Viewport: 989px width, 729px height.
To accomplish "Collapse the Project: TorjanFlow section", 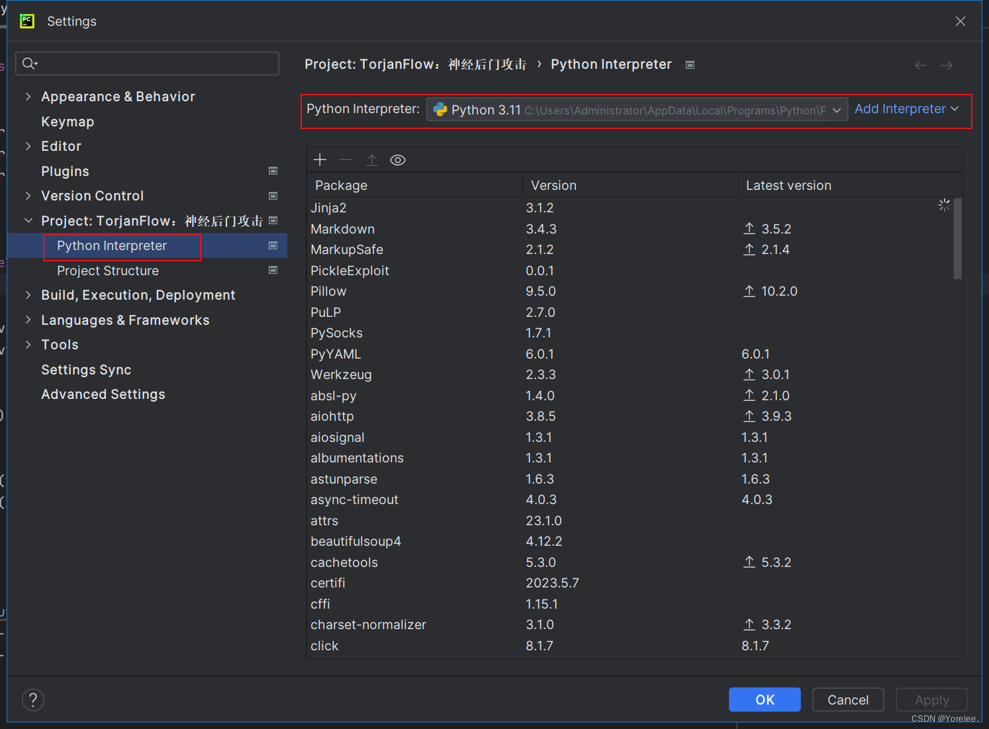I will [28, 220].
